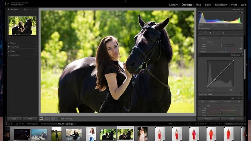
Task: Select the HSL Hue tab
Action: 202,102
